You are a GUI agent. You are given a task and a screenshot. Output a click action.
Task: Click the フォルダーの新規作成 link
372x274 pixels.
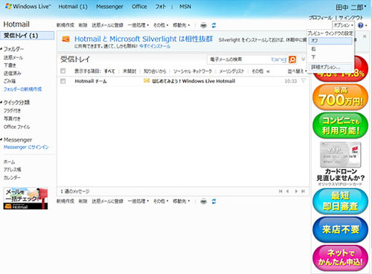pyautogui.click(x=22, y=89)
